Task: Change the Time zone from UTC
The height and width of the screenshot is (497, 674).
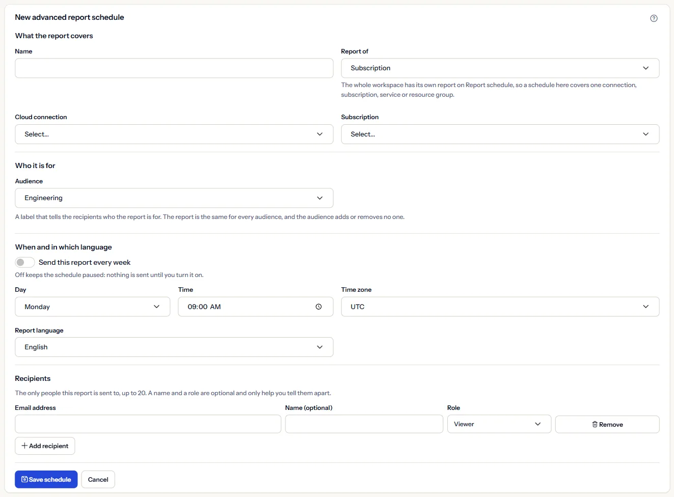Action: (500, 307)
